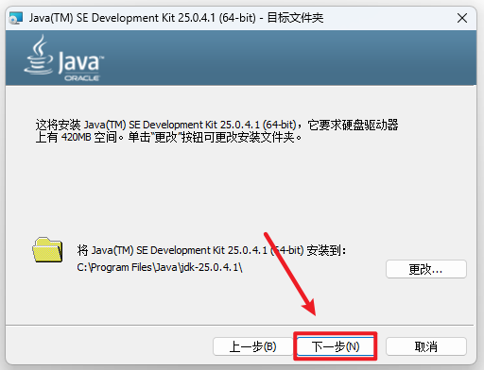Click the 420MB disk space description text
The image size is (484, 370).
click(x=216, y=131)
